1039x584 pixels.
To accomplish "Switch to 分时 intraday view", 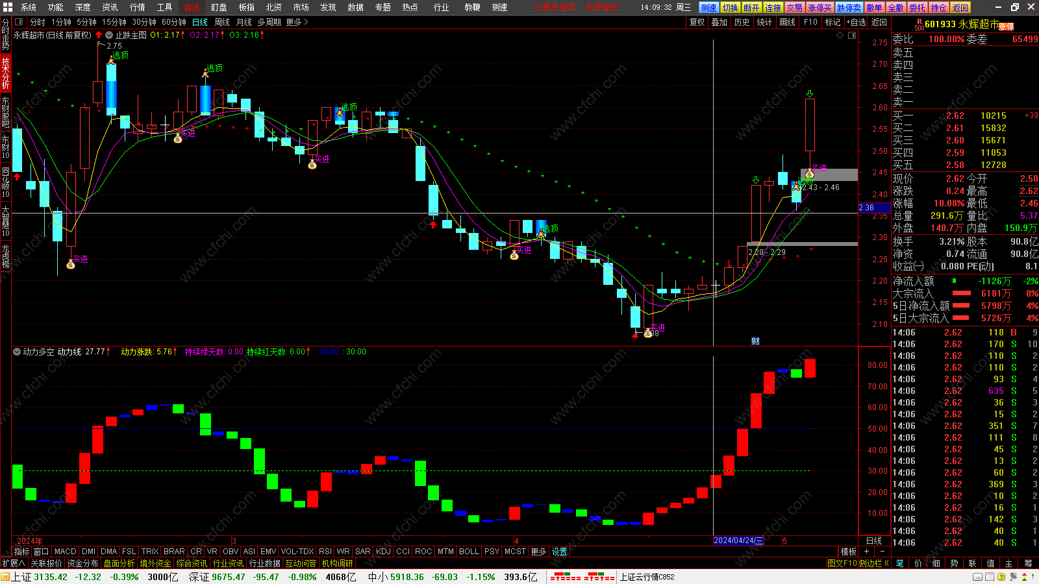I will point(38,22).
